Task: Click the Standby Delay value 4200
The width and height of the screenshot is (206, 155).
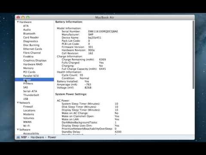Action: [x=118, y=132]
